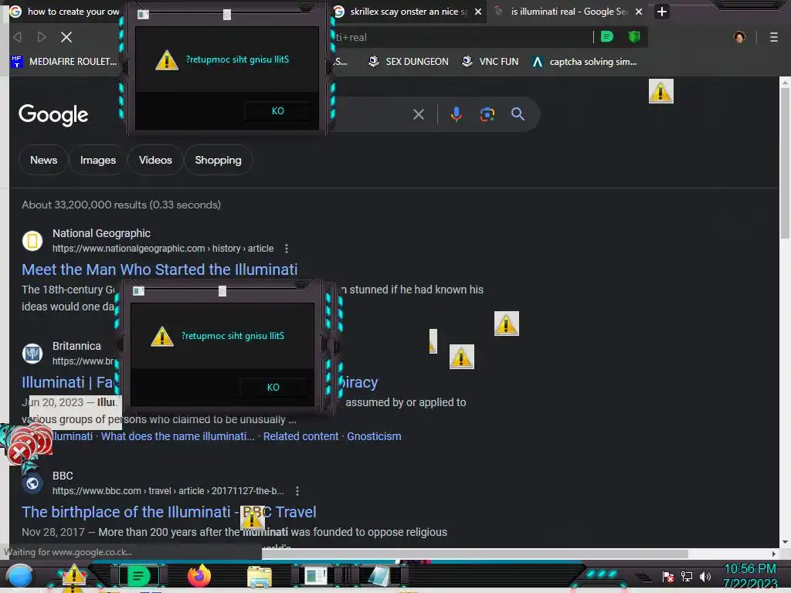Open options for the National Geographic result

click(287, 249)
